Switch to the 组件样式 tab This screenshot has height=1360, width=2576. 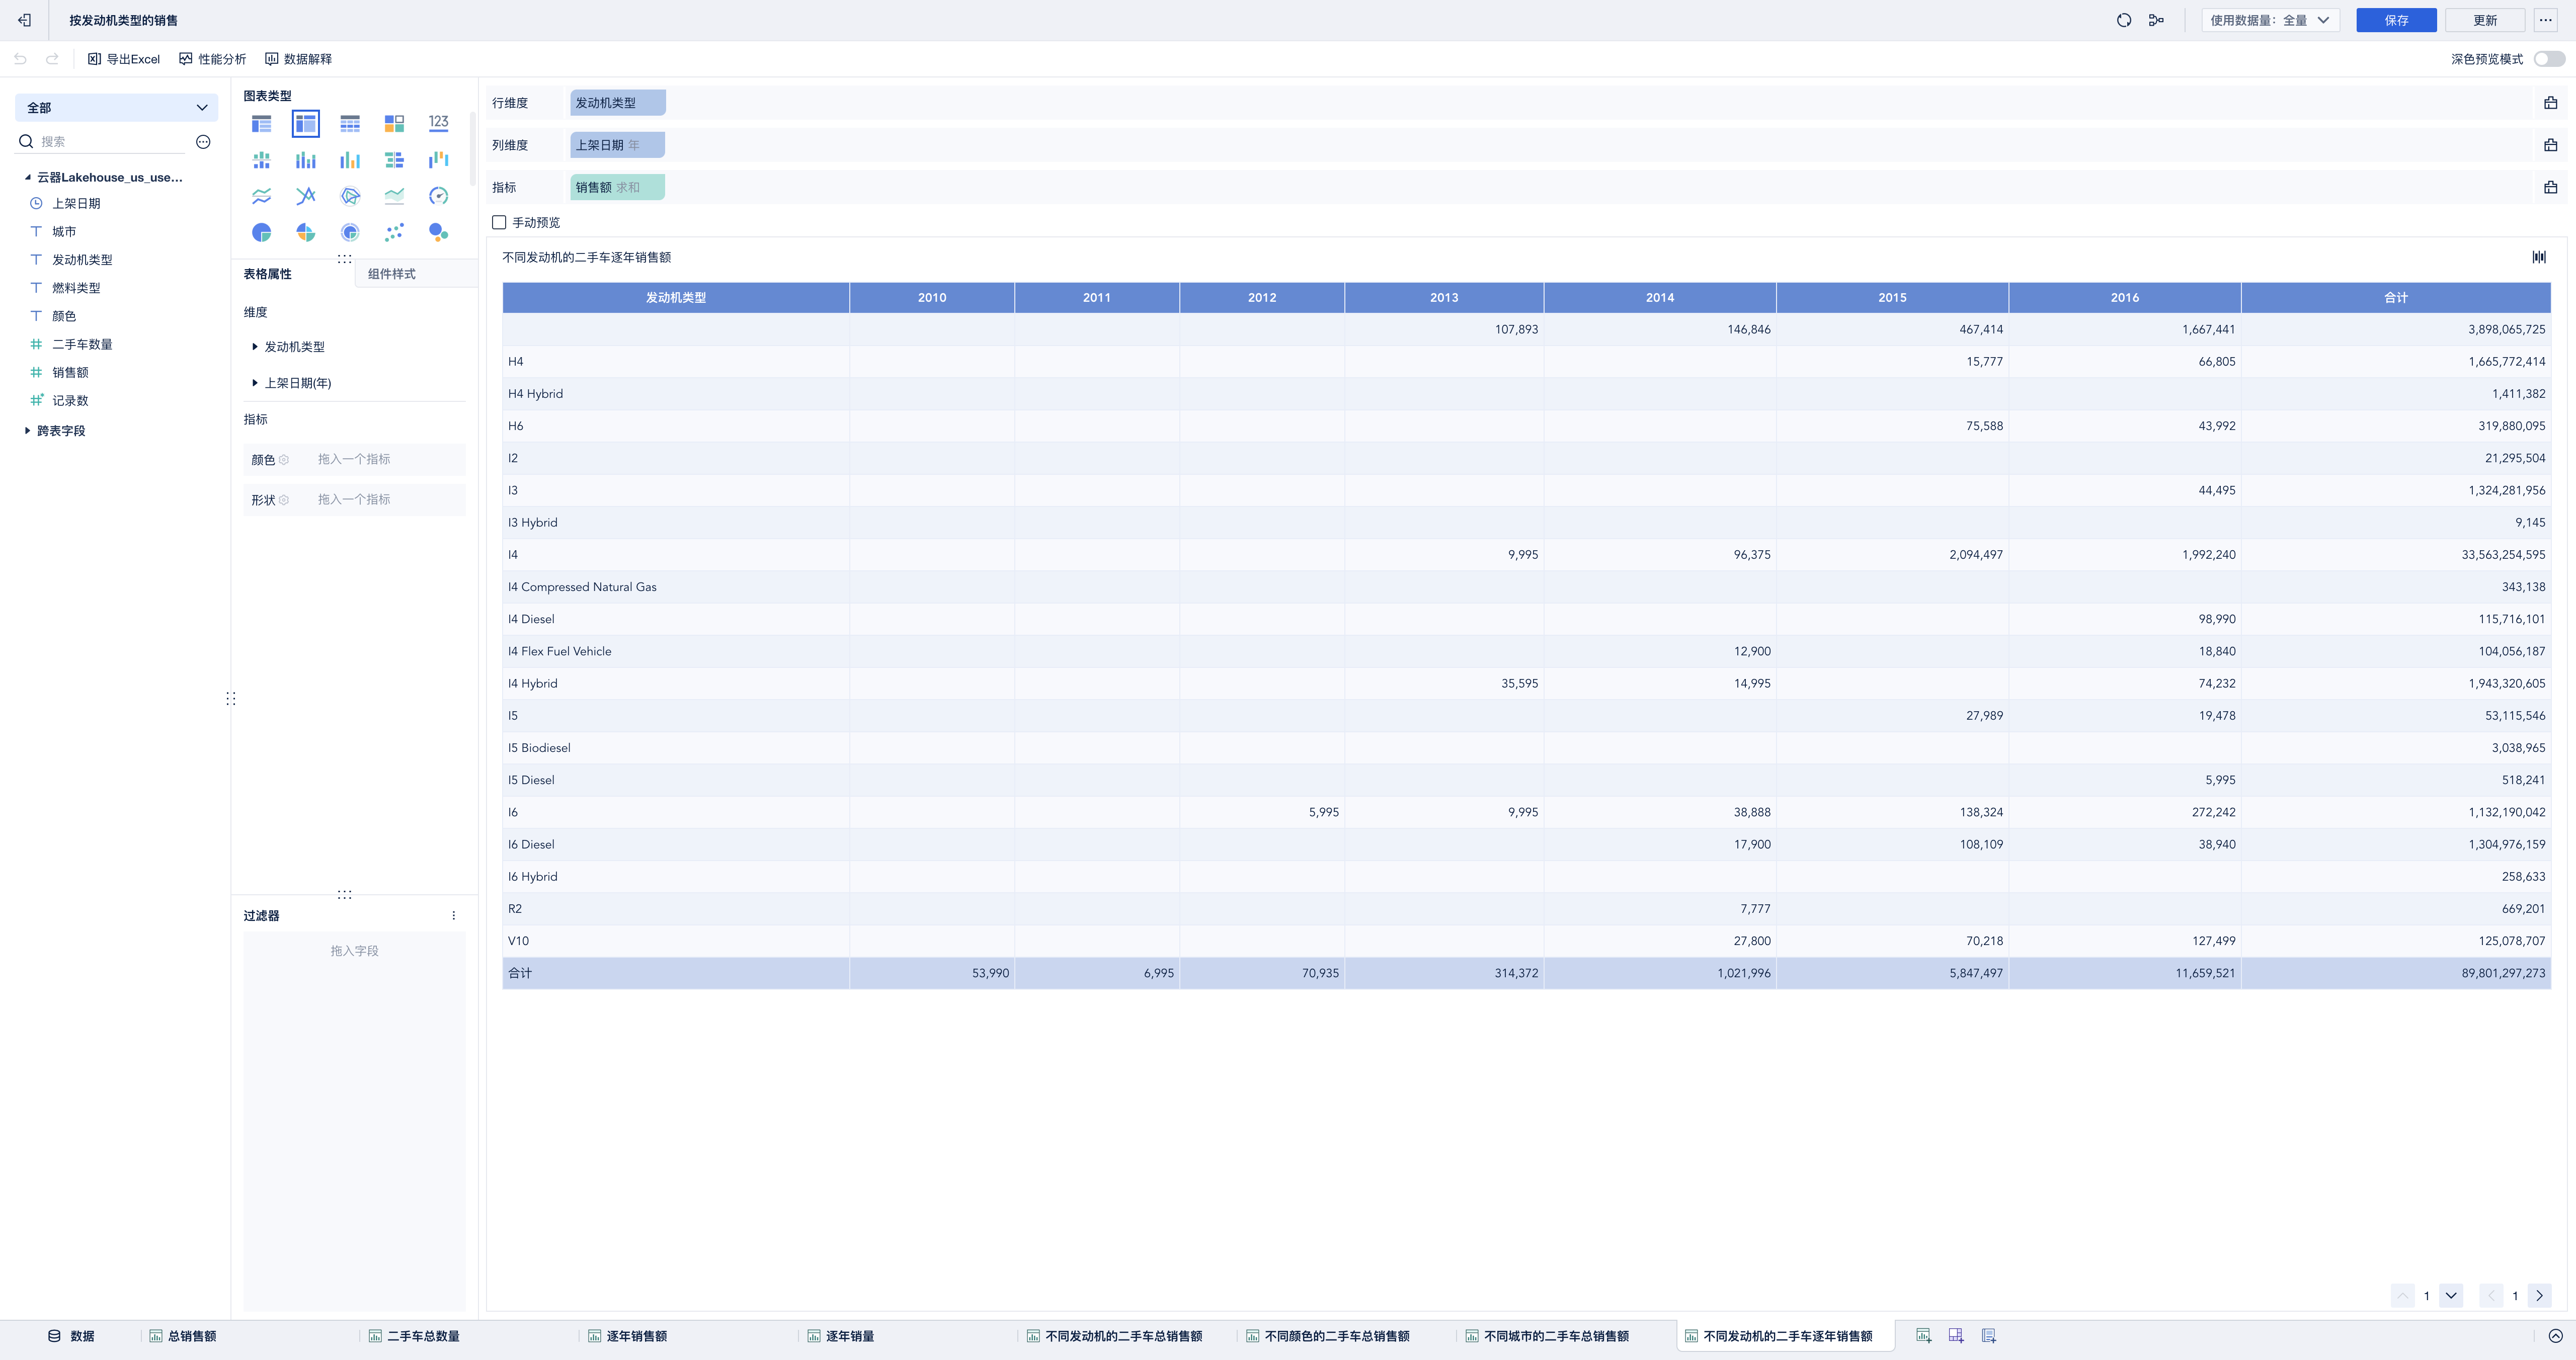click(392, 274)
